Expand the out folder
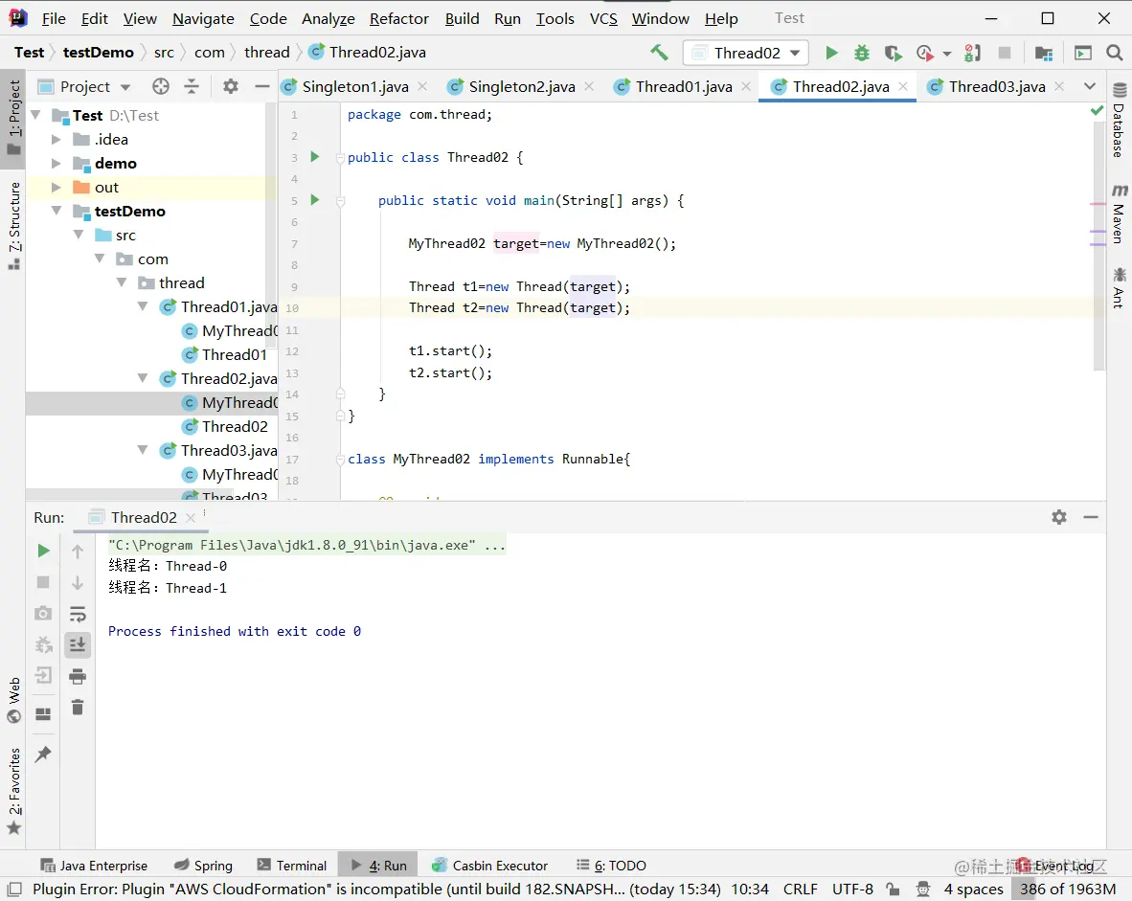The width and height of the screenshot is (1132, 901). [x=56, y=187]
